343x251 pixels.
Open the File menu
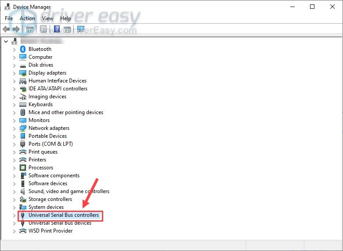(9, 18)
